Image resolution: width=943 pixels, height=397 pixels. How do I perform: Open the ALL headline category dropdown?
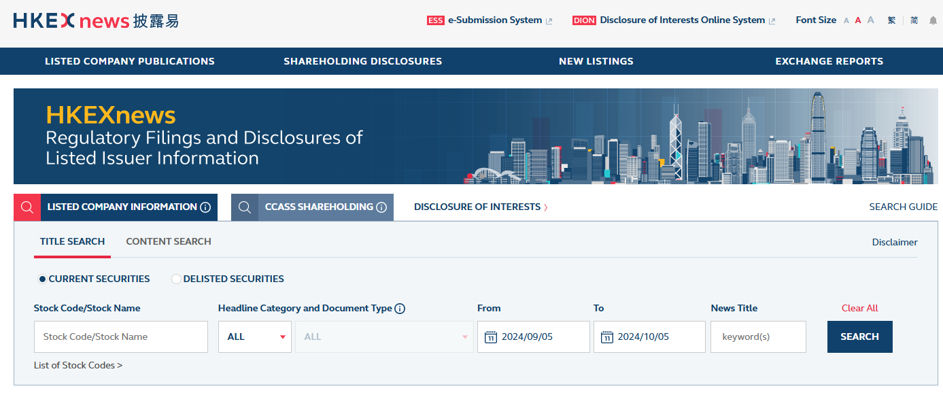click(x=255, y=336)
